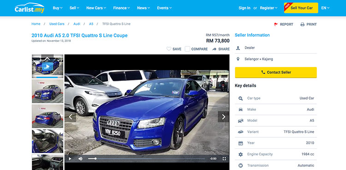Play the video with the play icon
Screen dimensions: 346x170
coord(70,159)
